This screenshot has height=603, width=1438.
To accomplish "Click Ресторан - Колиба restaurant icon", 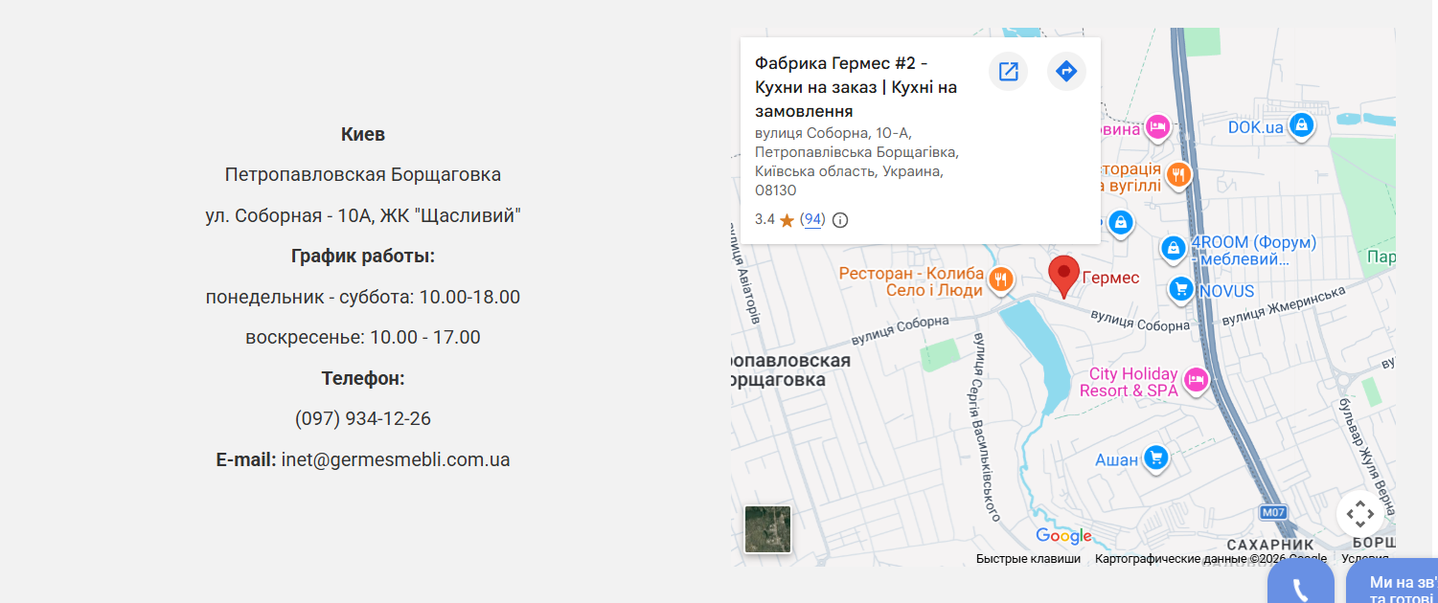I will click(1001, 279).
